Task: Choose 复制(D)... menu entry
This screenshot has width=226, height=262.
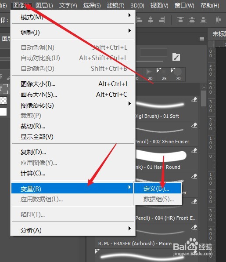Action: (x=73, y=152)
